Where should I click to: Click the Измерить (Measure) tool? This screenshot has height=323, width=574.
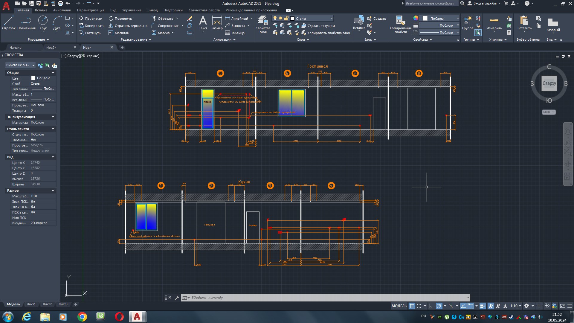494,23
